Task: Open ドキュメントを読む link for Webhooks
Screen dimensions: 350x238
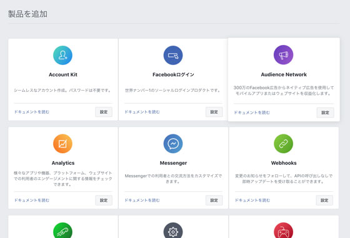Action: click(252, 200)
